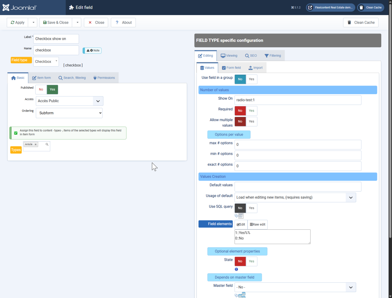
Task: Open the Ordering dropdown
Action: [x=69, y=113]
